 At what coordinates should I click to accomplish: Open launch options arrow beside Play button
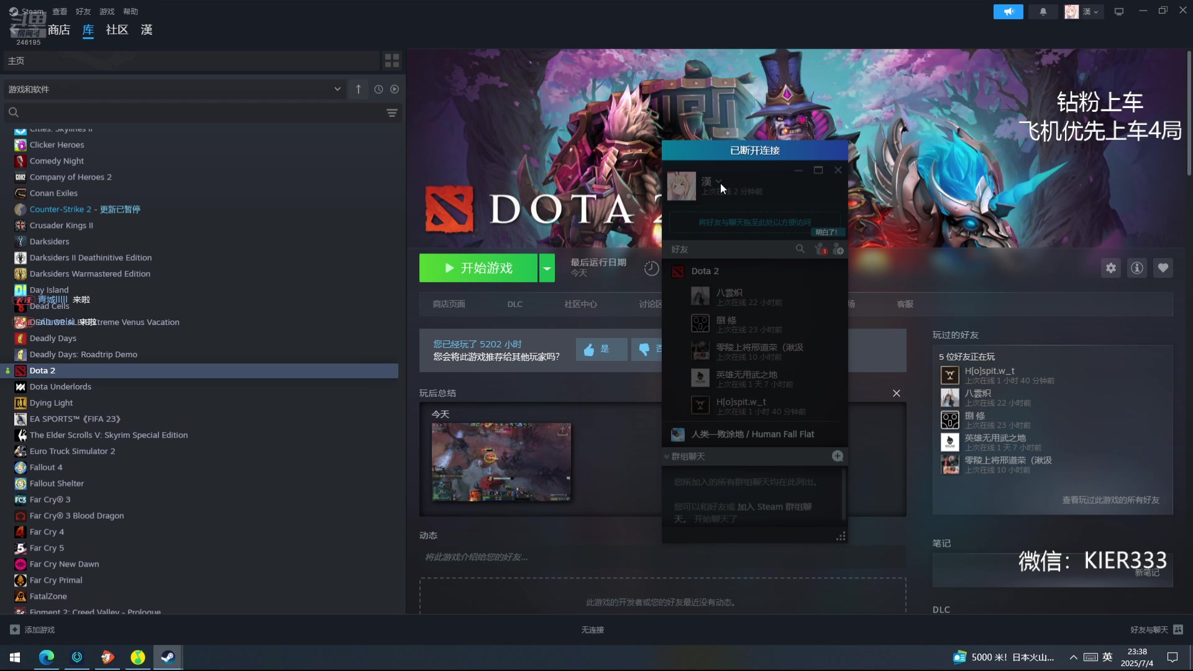click(x=547, y=268)
